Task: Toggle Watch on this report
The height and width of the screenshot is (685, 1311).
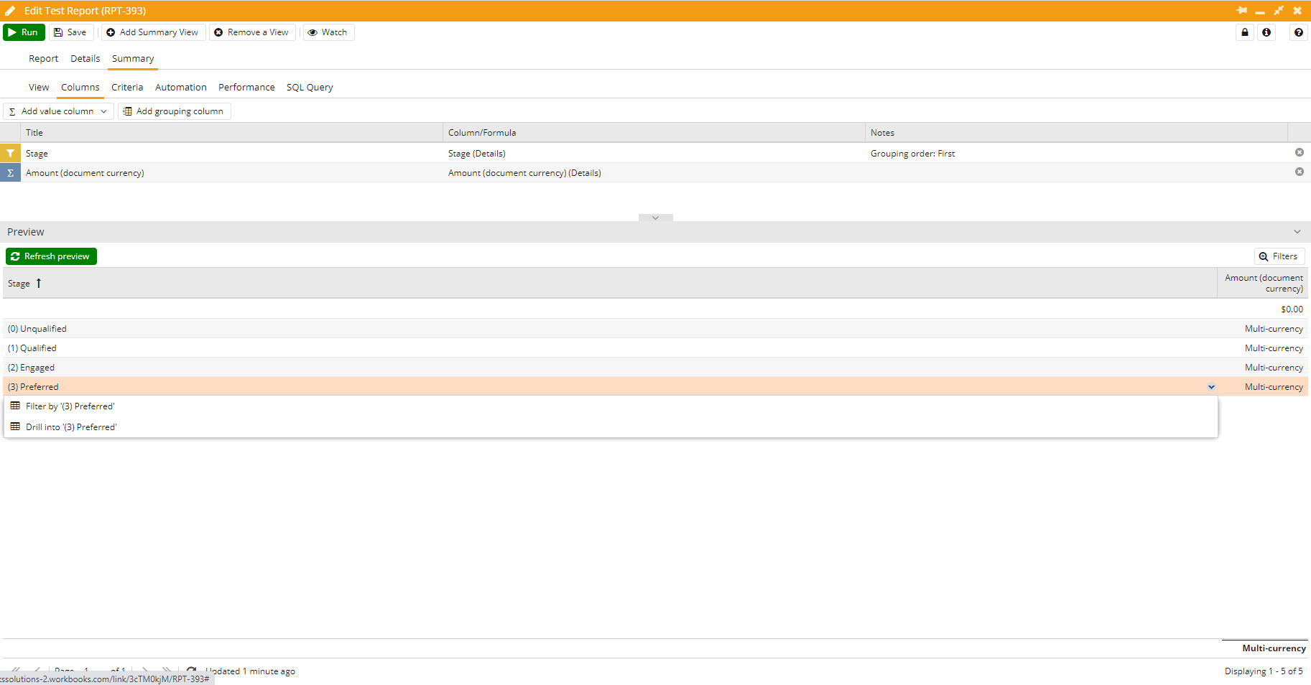Action: [x=328, y=32]
